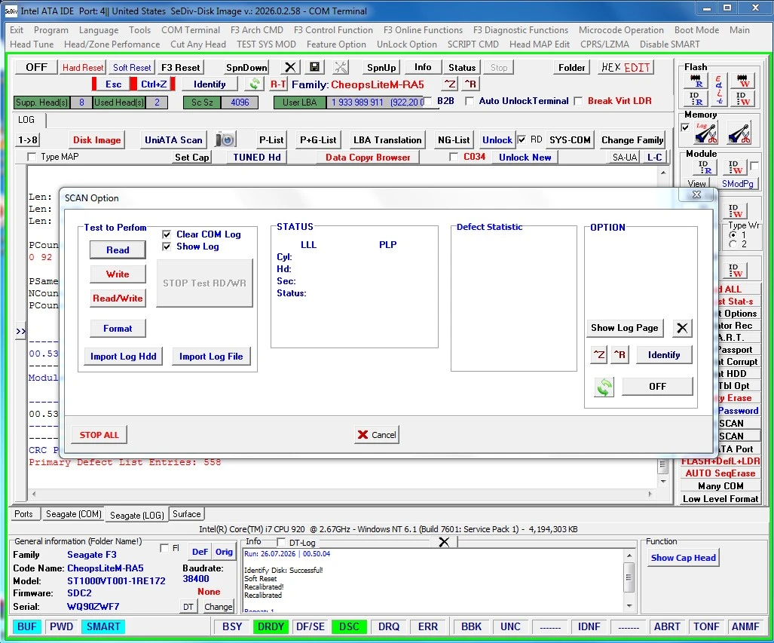The width and height of the screenshot is (774, 643).
Task: Click the X icon beside Show Log Page
Action: pos(682,328)
